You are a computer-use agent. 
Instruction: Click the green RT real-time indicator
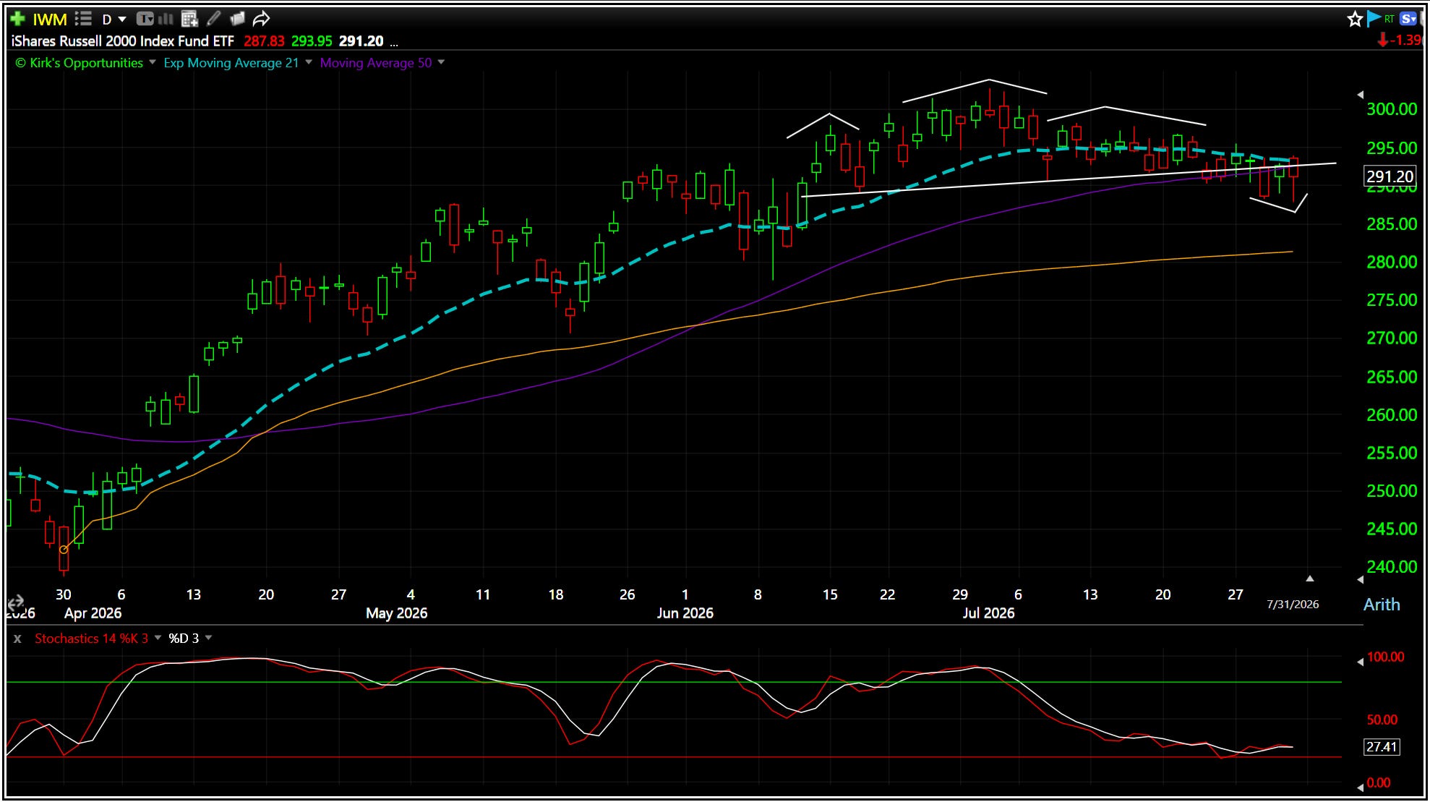(1389, 19)
